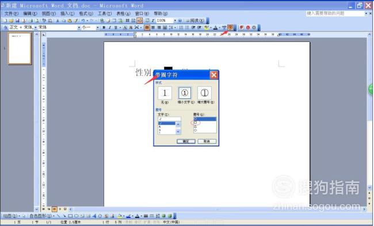The height and width of the screenshot is (226, 374).
Task: Select the circle enclosure in the list
Action: [205, 118]
